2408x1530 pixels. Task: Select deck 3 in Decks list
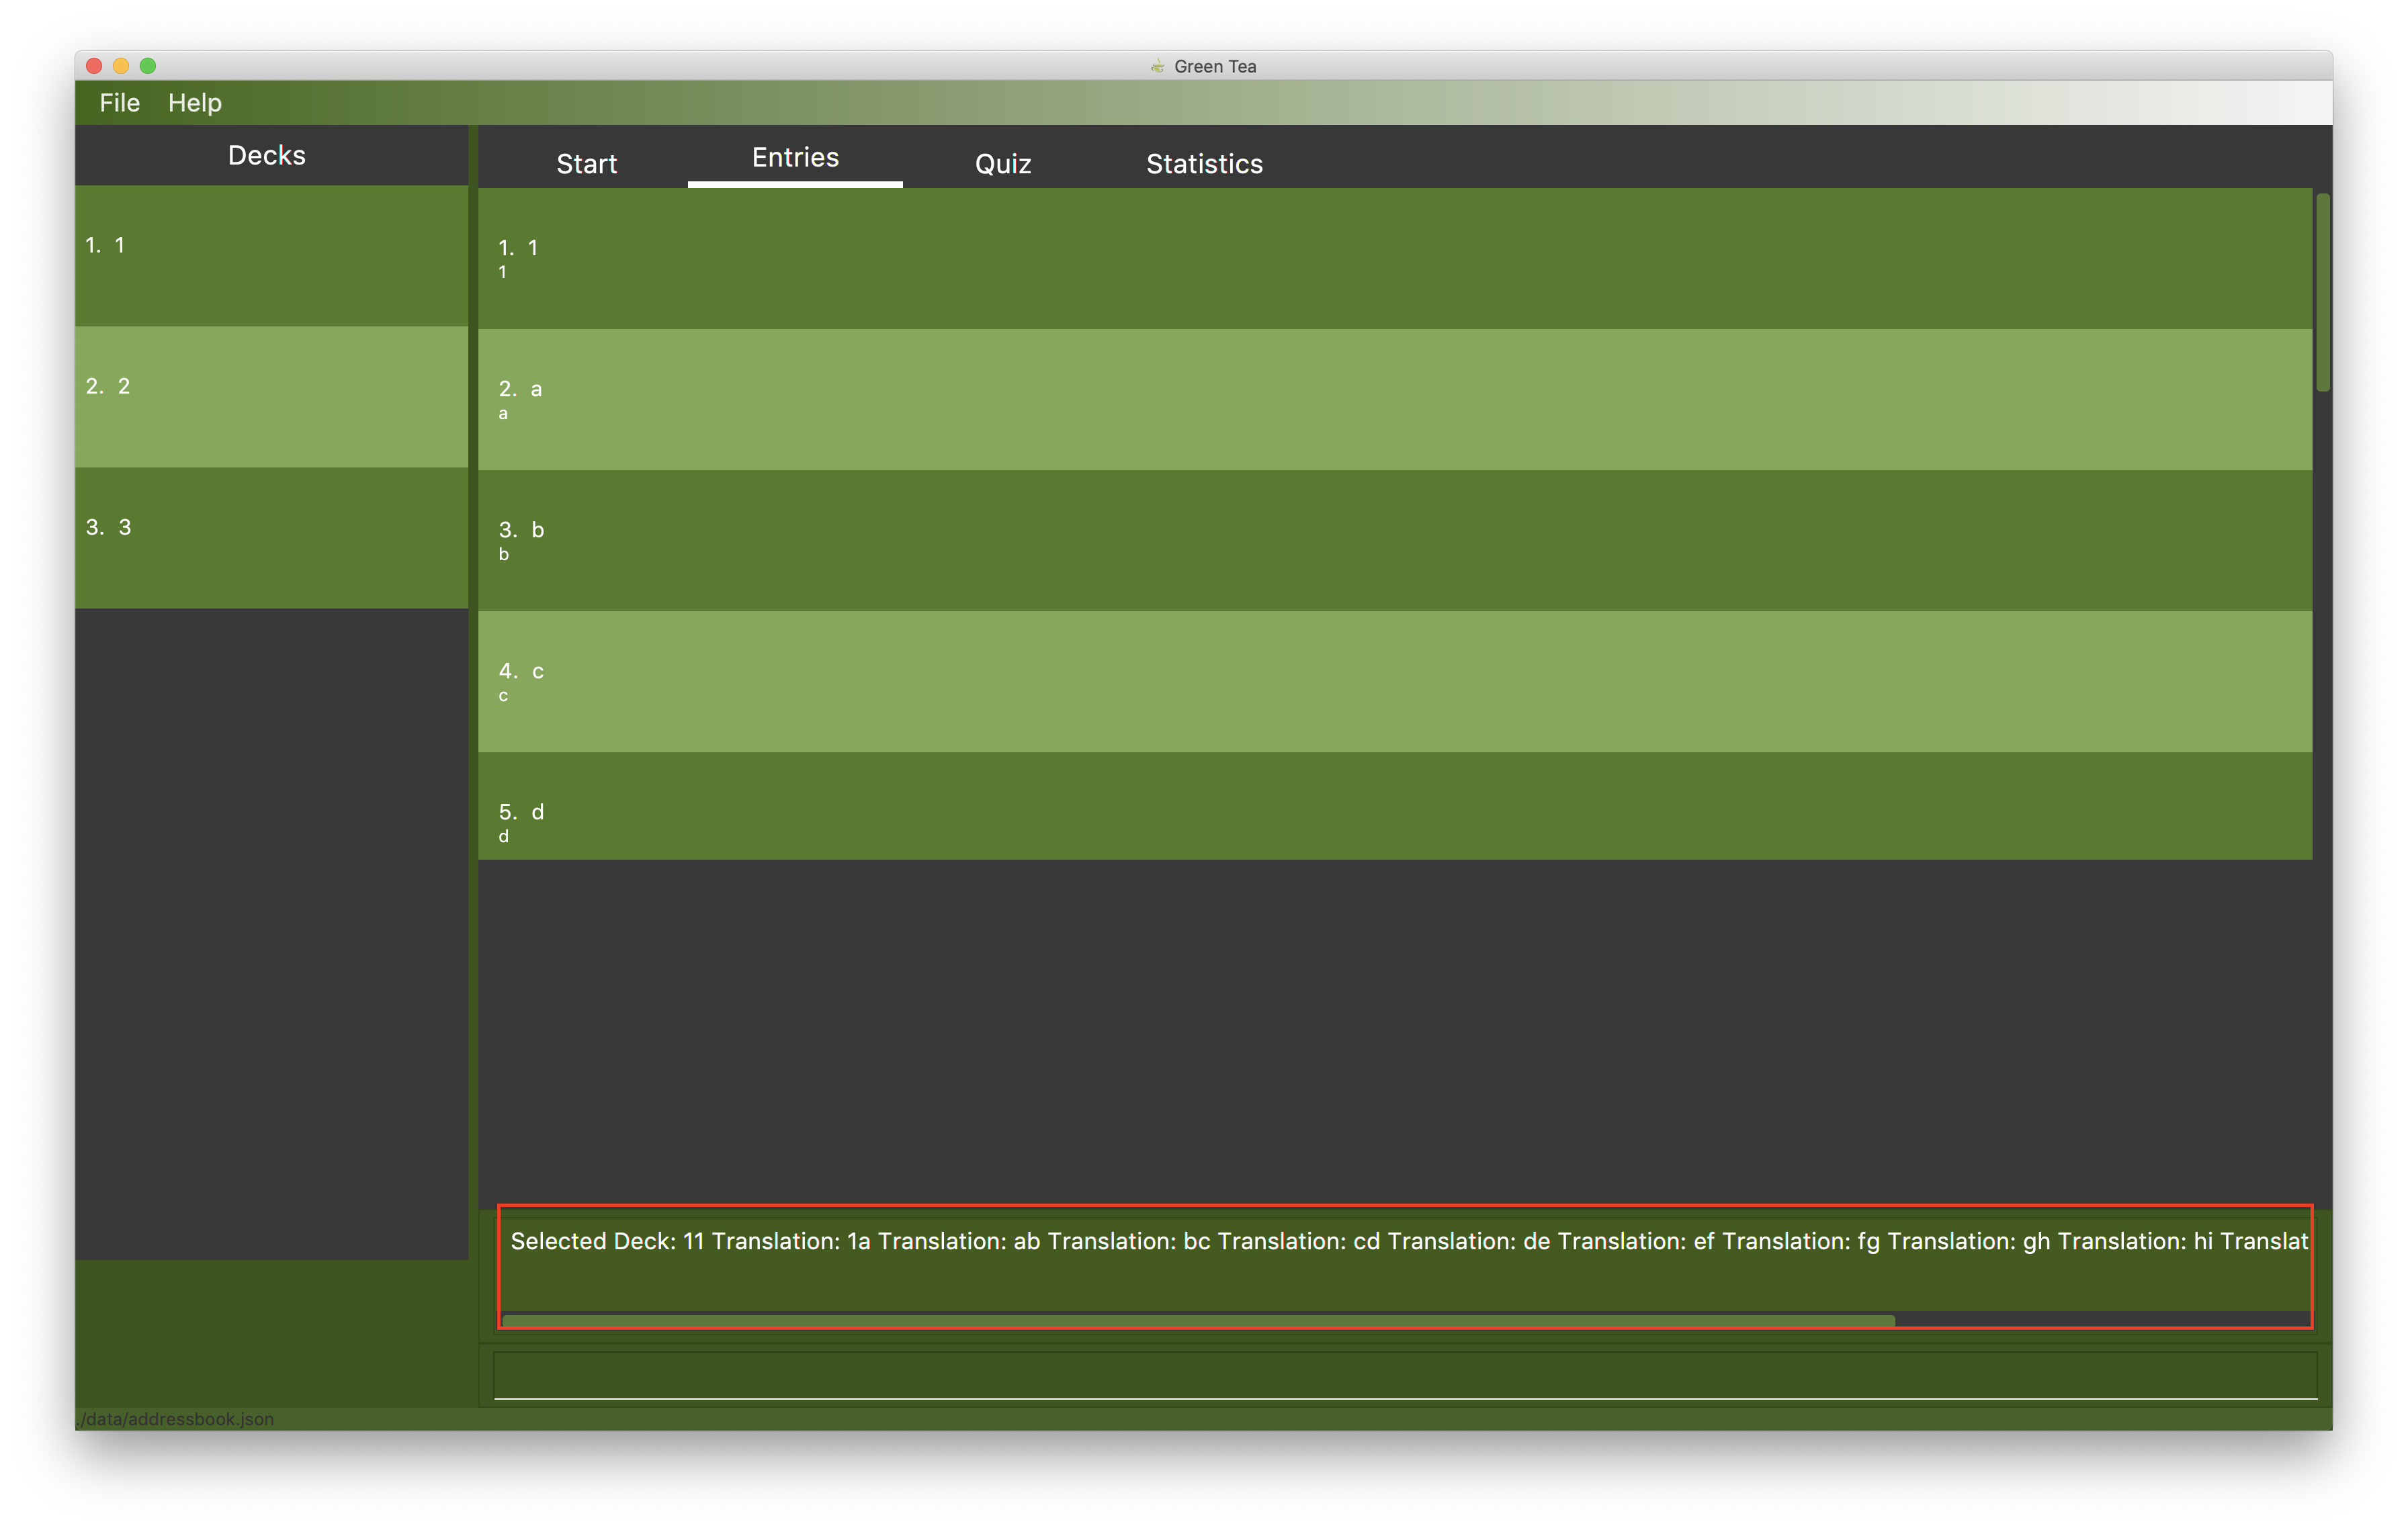point(271,537)
